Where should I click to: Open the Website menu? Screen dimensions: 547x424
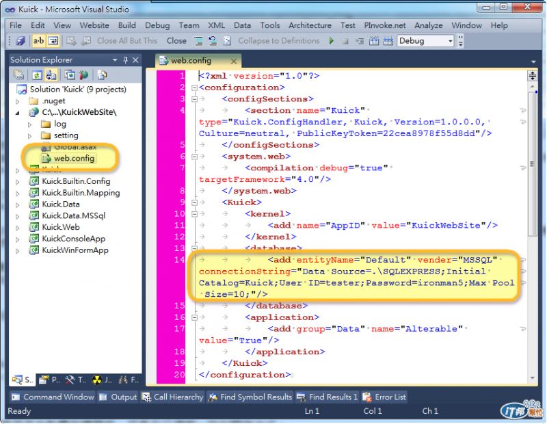[x=94, y=25]
